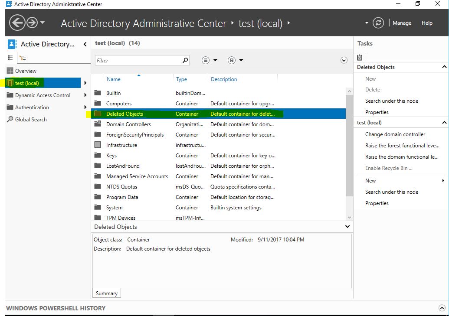Image resolution: width=449 pixels, height=316 pixels.
Task: Expand the New submenu under test (local) tasks
Action: pyautogui.click(x=443, y=180)
